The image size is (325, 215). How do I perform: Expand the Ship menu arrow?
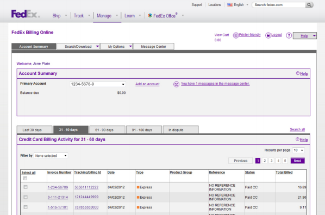66,16
